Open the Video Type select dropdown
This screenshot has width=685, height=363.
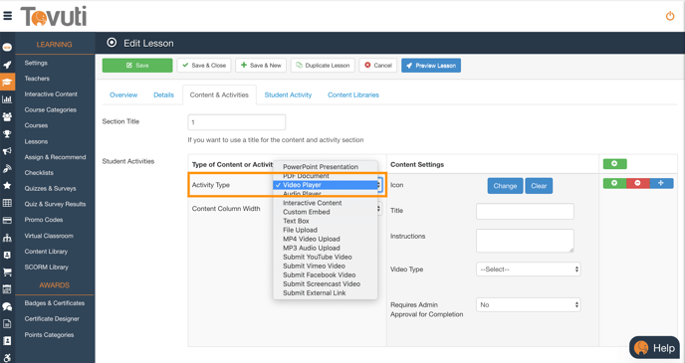[528, 270]
